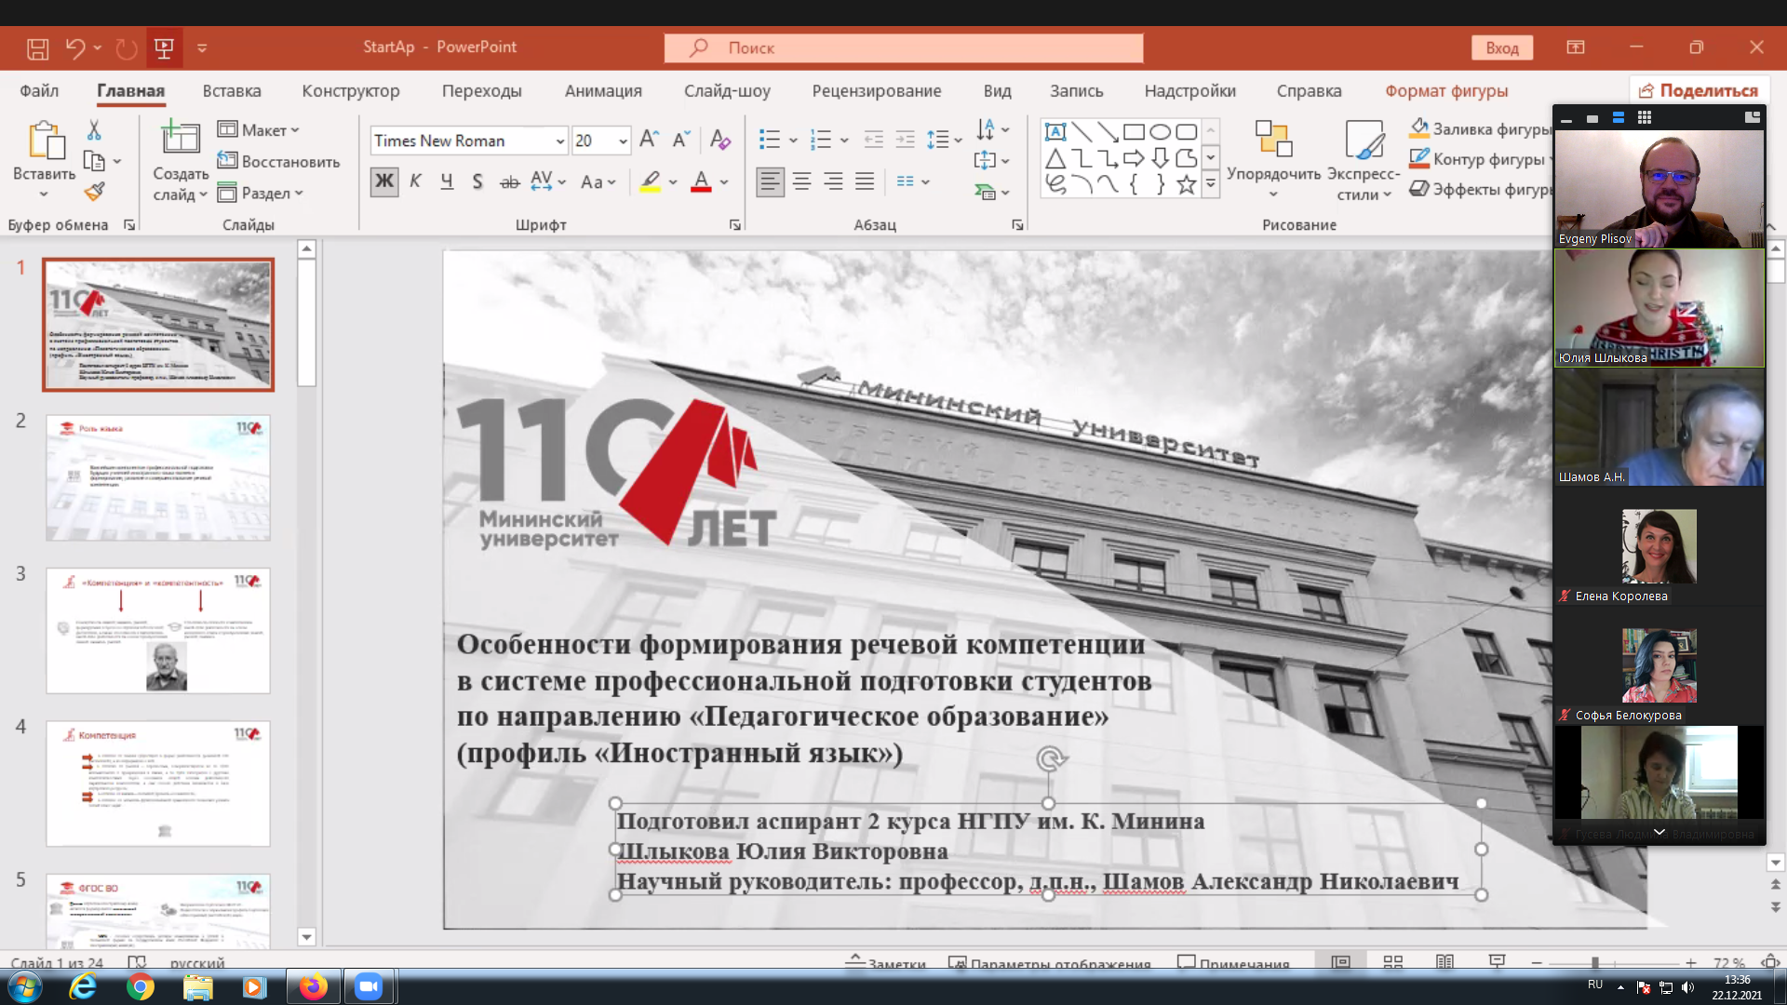
Task: Click Упорядочить arrange button
Action: (x=1273, y=159)
